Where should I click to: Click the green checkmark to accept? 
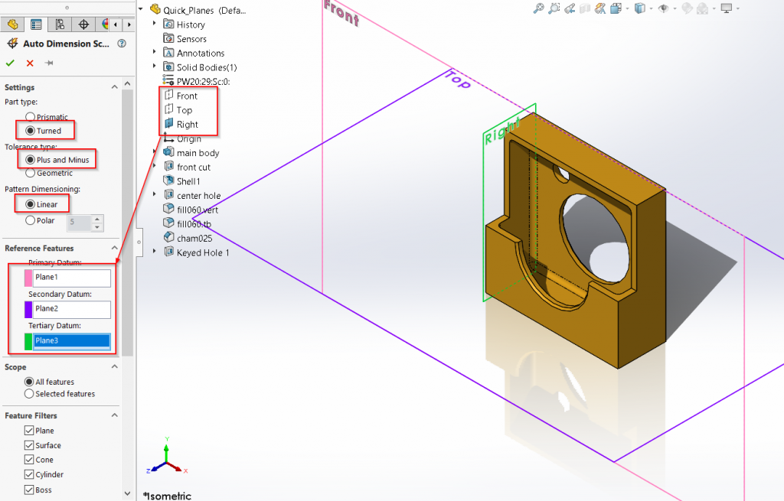(10, 63)
